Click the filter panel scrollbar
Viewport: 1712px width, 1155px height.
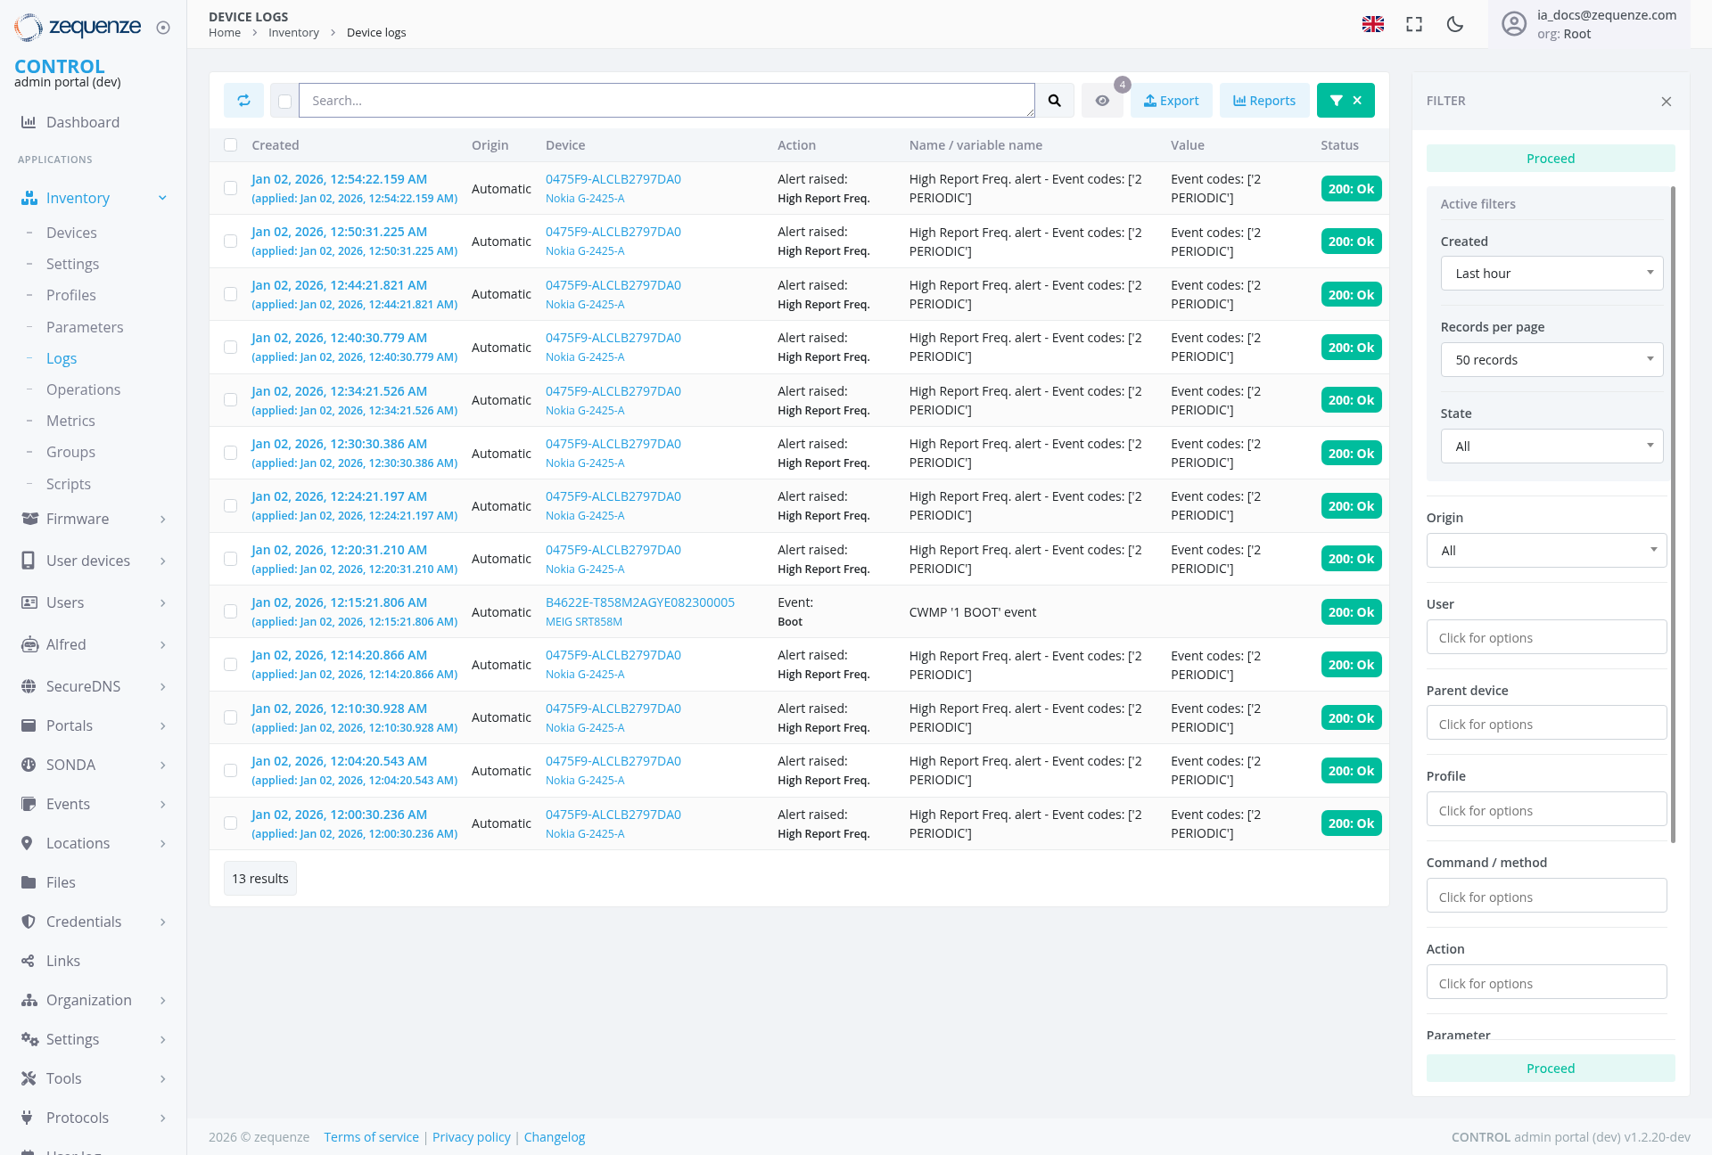(x=1673, y=514)
